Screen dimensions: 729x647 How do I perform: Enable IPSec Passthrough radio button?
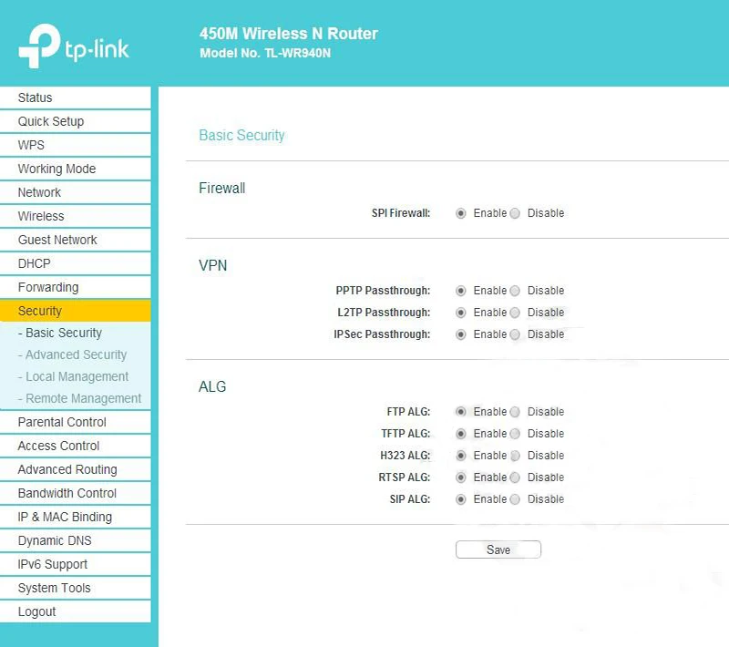coord(461,334)
